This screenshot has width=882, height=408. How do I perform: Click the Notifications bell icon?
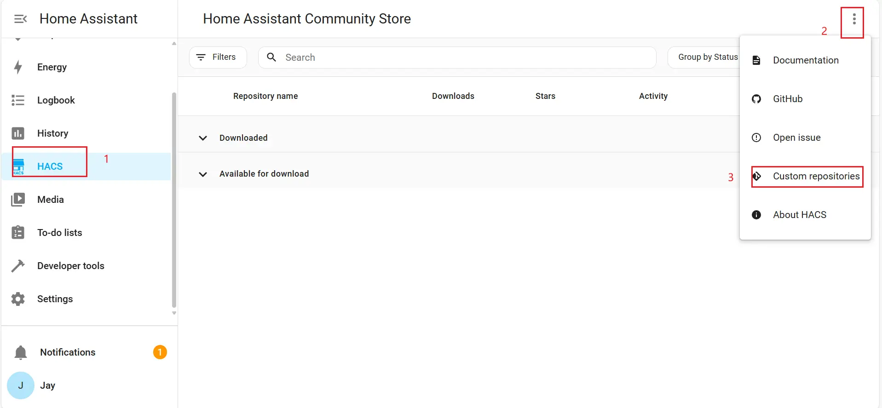pyautogui.click(x=21, y=352)
